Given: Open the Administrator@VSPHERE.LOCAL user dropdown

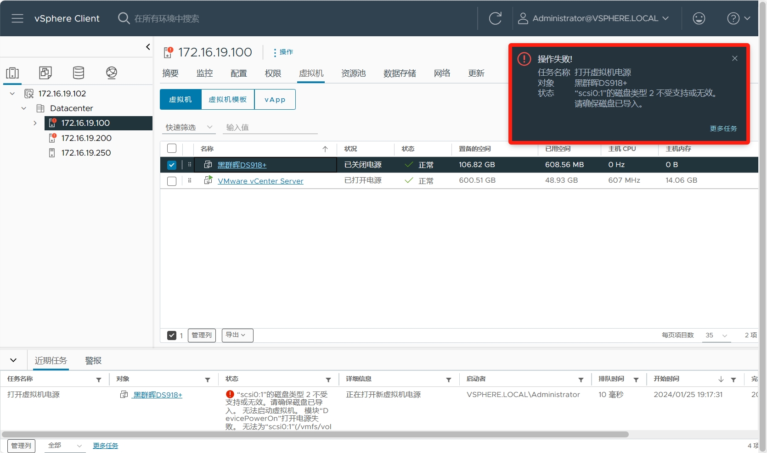Looking at the screenshot, I should coord(593,18).
